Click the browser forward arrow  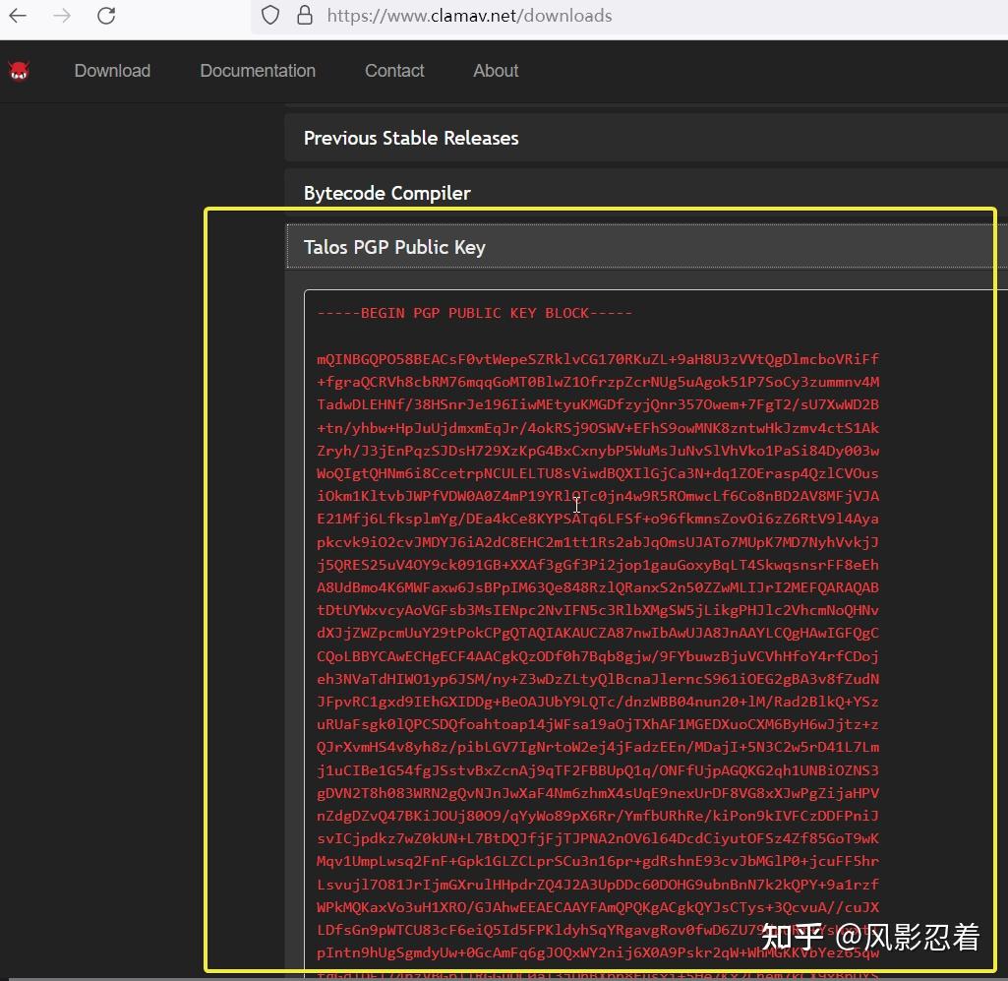[x=62, y=16]
